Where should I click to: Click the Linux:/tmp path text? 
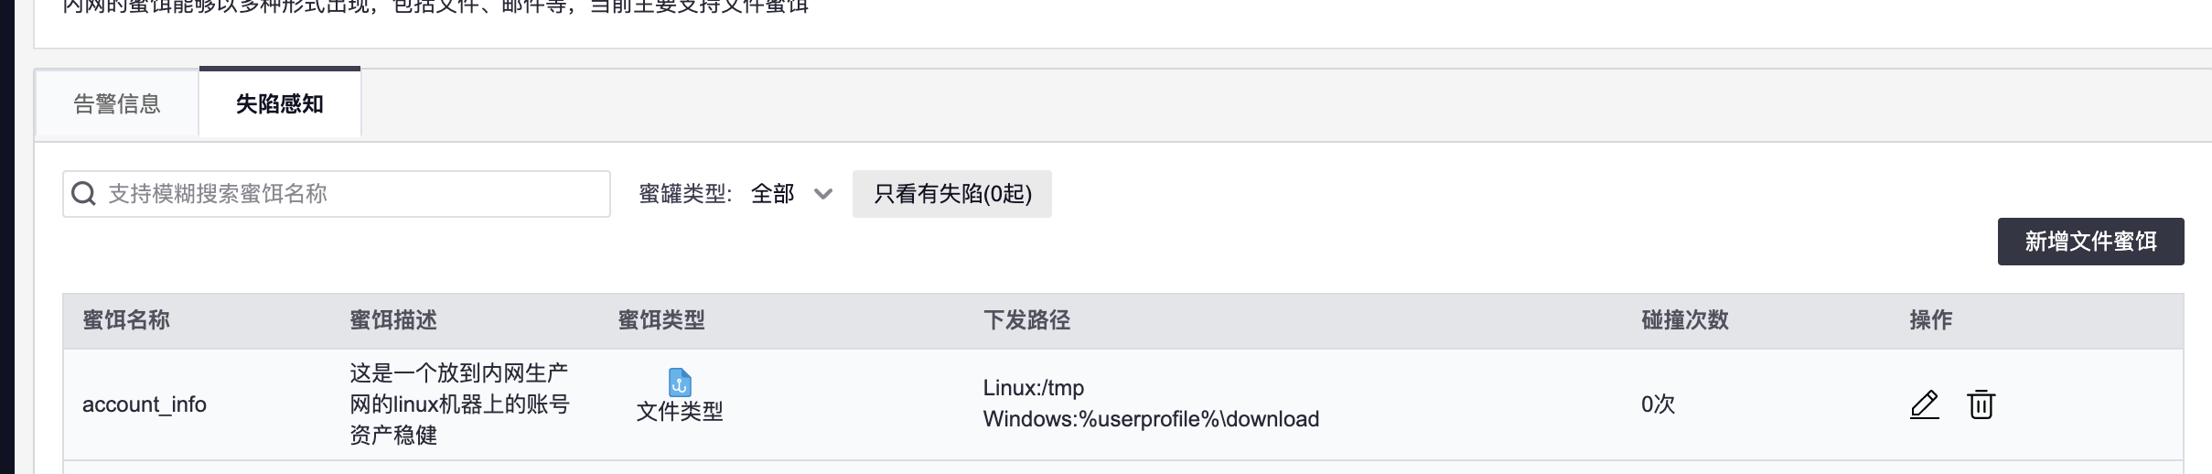pyautogui.click(x=1034, y=388)
